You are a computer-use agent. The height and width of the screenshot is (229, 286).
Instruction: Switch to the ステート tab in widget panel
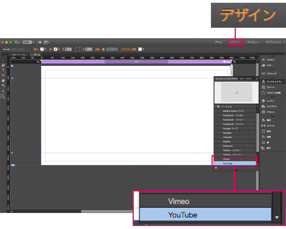click(242, 79)
